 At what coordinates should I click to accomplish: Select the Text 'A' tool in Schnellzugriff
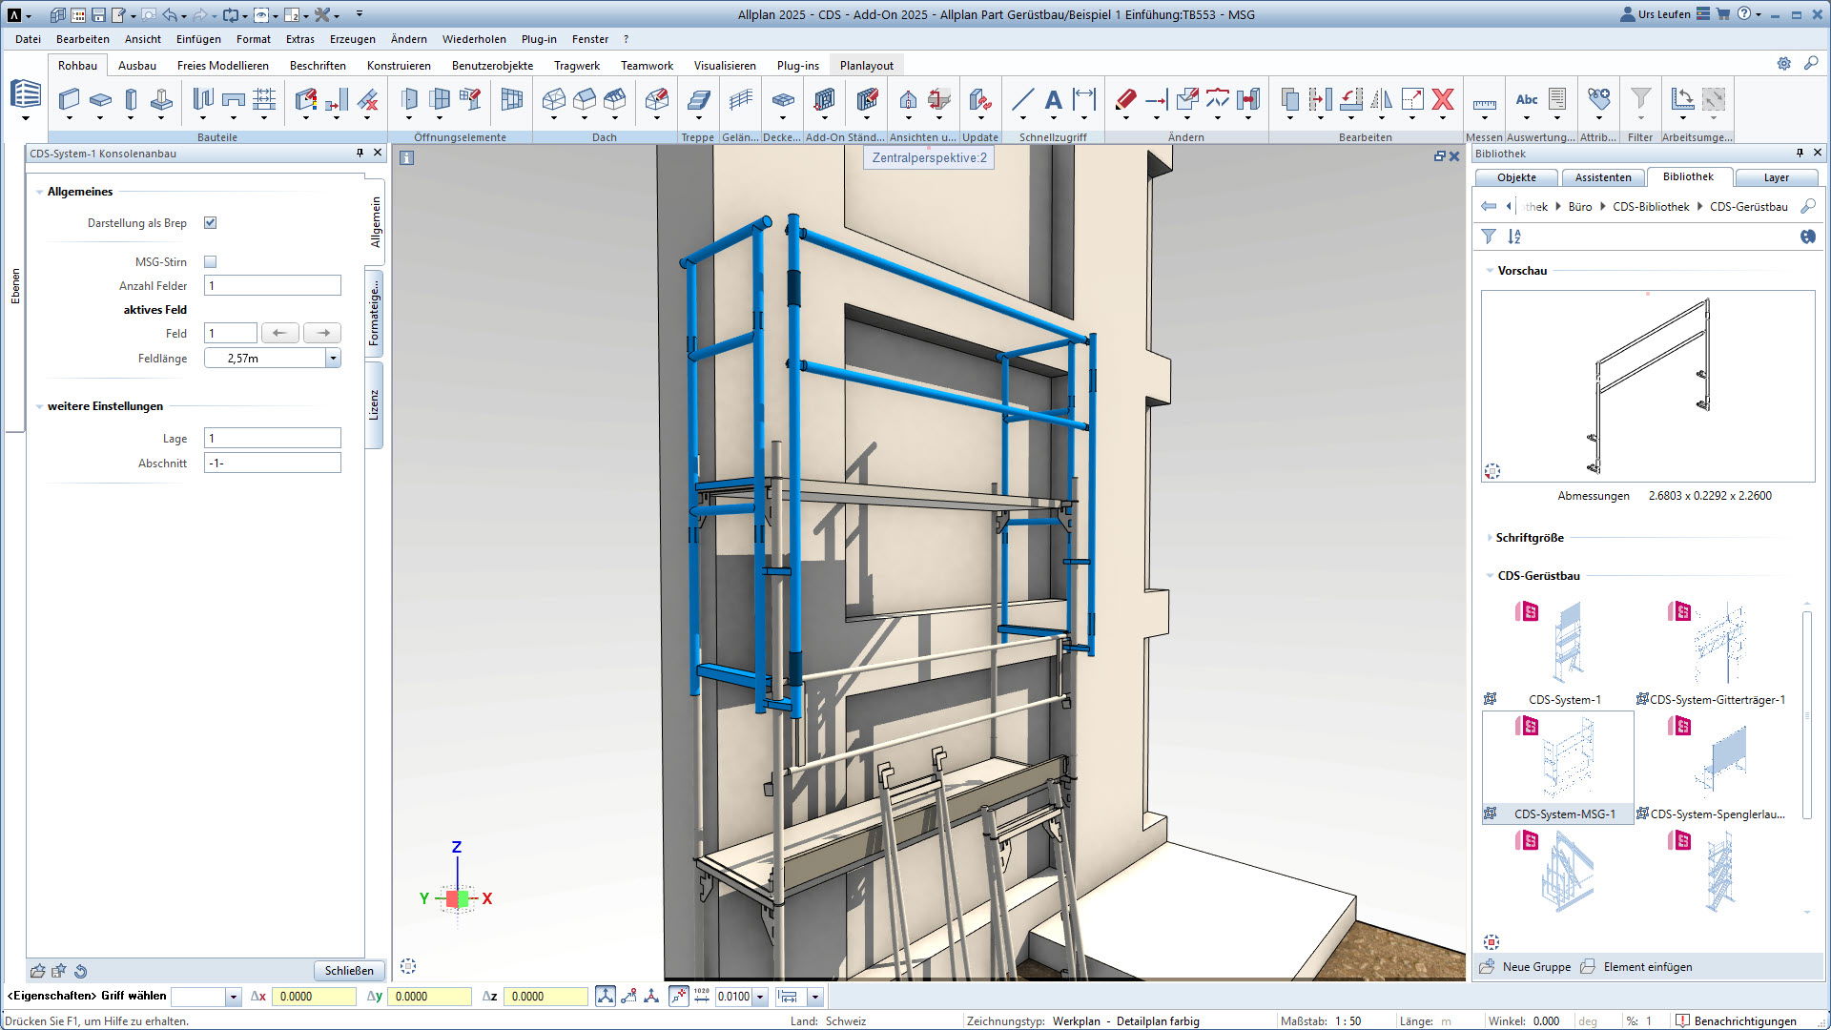coord(1053,99)
